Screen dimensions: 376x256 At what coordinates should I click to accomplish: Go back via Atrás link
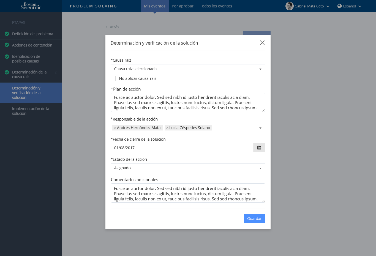click(115, 27)
